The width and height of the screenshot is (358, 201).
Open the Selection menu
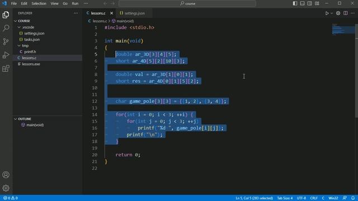tap(39, 3)
